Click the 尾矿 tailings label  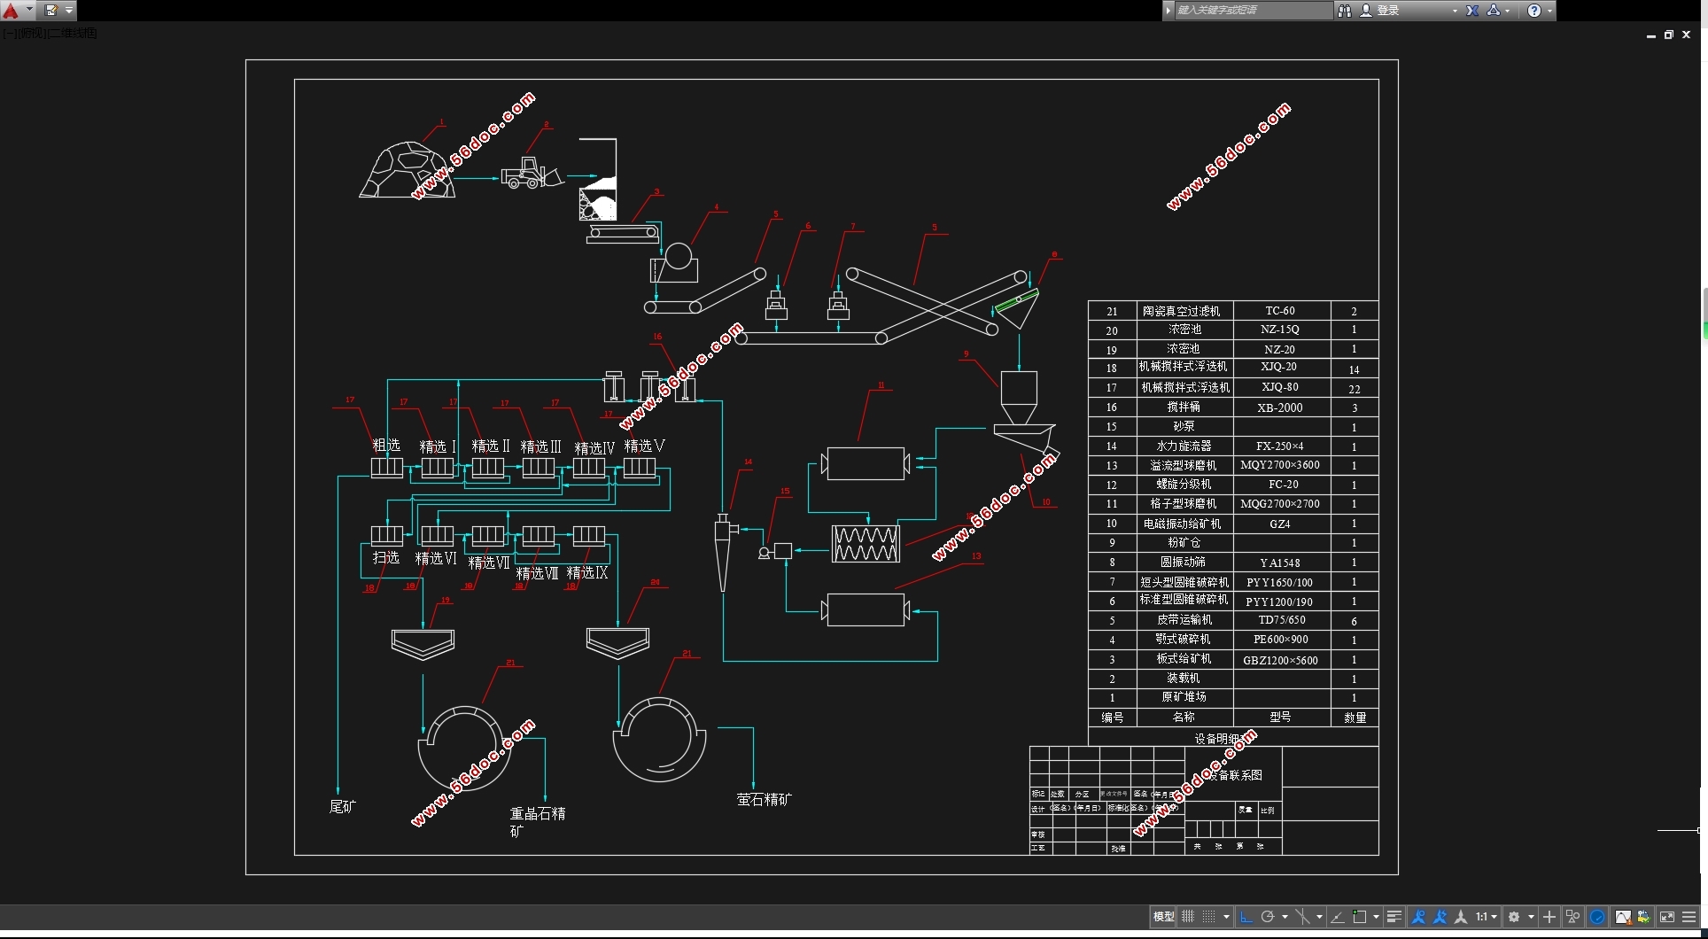point(342,806)
